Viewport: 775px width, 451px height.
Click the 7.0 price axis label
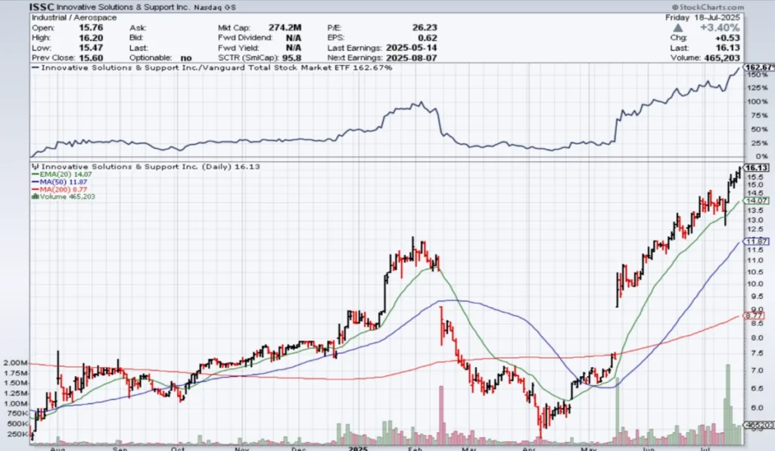point(757,371)
